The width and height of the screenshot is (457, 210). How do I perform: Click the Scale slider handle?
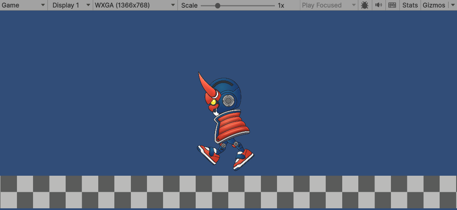[x=217, y=6]
